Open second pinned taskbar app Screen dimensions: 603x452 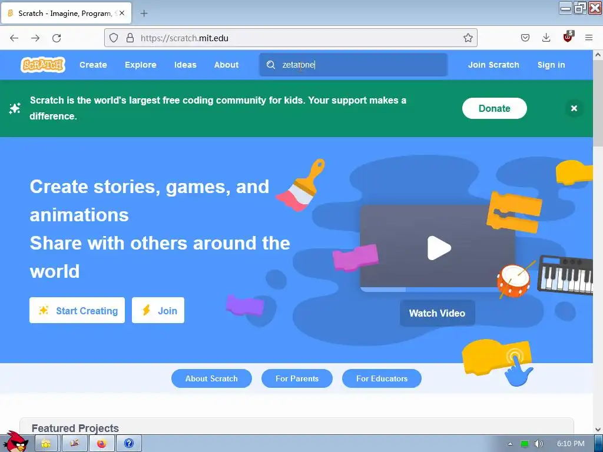click(75, 444)
